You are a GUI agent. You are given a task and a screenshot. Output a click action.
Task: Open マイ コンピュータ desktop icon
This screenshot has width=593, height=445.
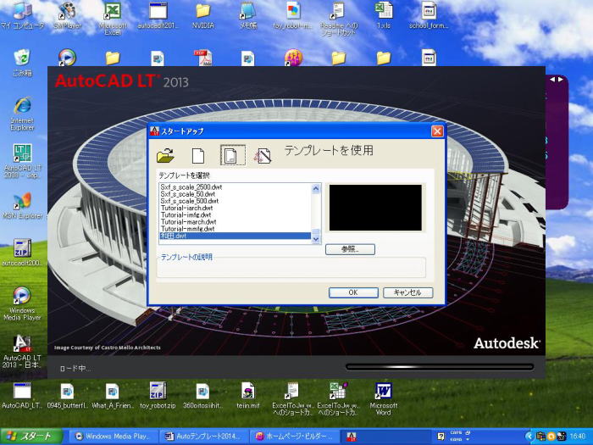[x=22, y=15]
